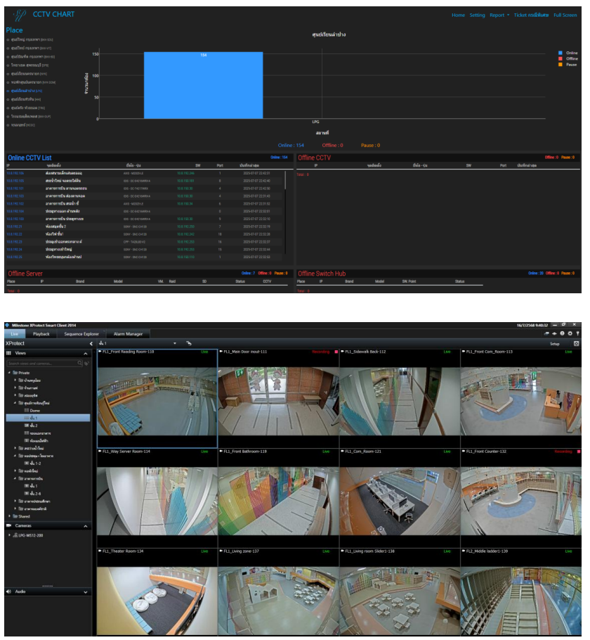This screenshot has height=640, width=590.
Task: Collapse the Private folder tree node
Action: click(x=9, y=371)
